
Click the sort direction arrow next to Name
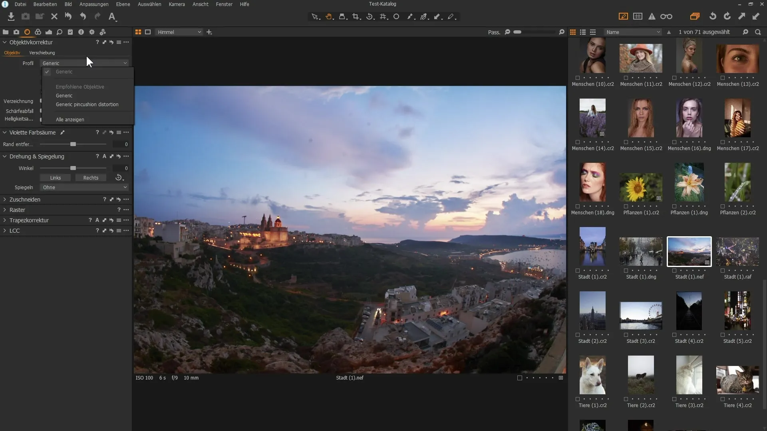click(x=669, y=32)
